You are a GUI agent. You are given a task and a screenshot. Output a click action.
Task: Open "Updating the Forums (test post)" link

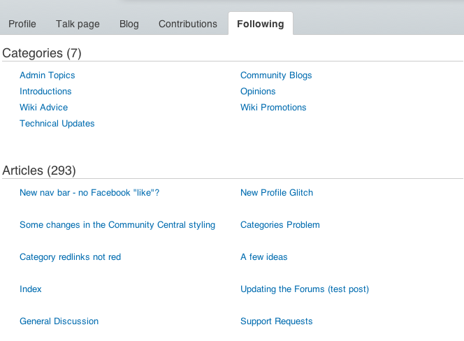pos(305,289)
